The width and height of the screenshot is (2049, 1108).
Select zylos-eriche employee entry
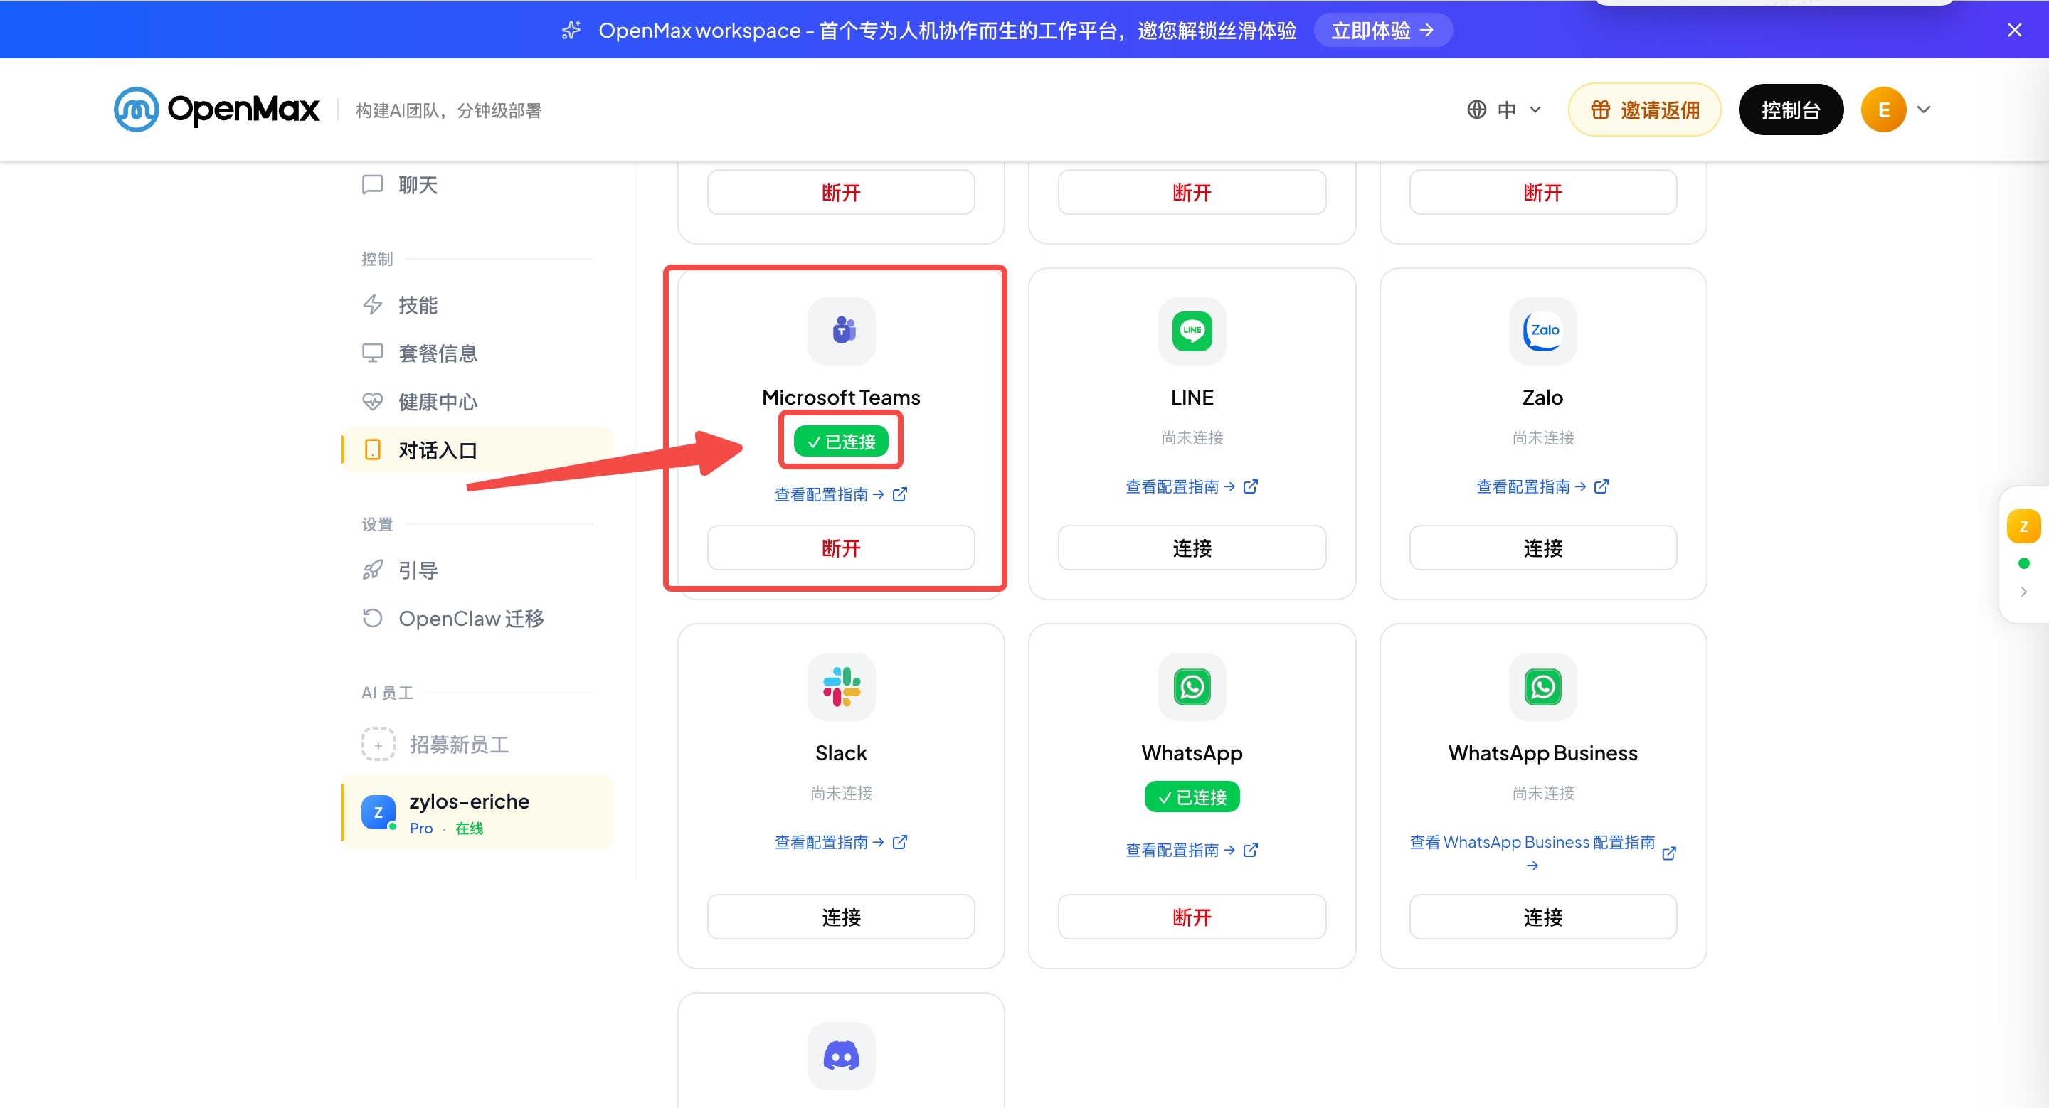477,812
